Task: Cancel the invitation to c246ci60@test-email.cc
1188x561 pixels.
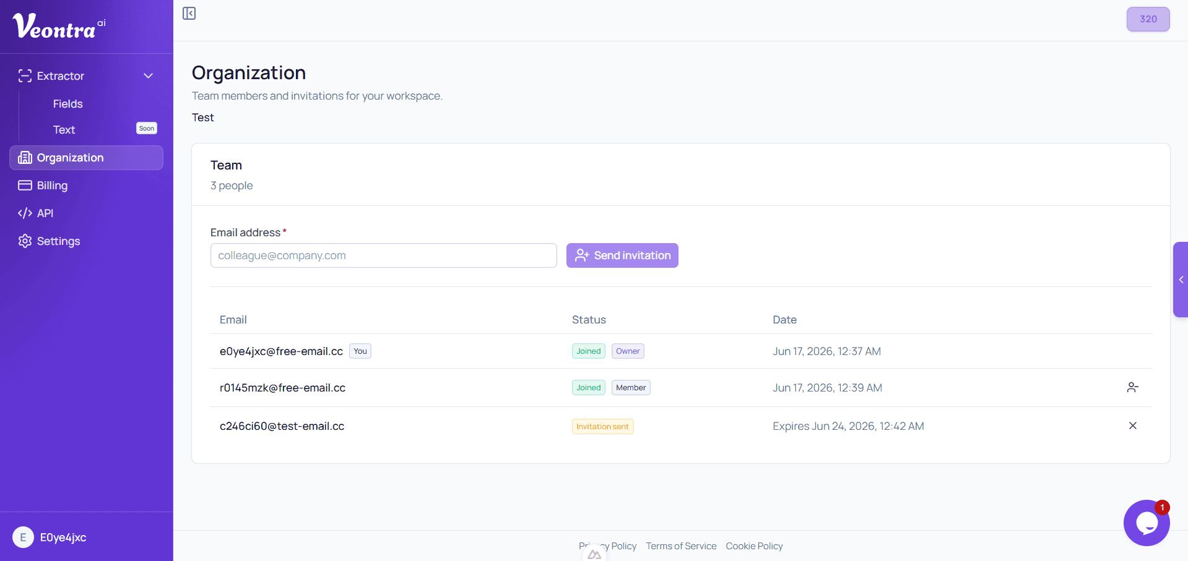Action: click(1133, 426)
